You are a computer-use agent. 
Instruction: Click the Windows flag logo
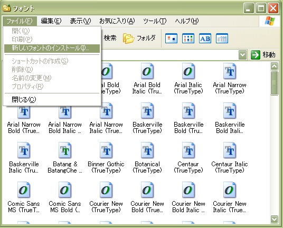(x=270, y=21)
